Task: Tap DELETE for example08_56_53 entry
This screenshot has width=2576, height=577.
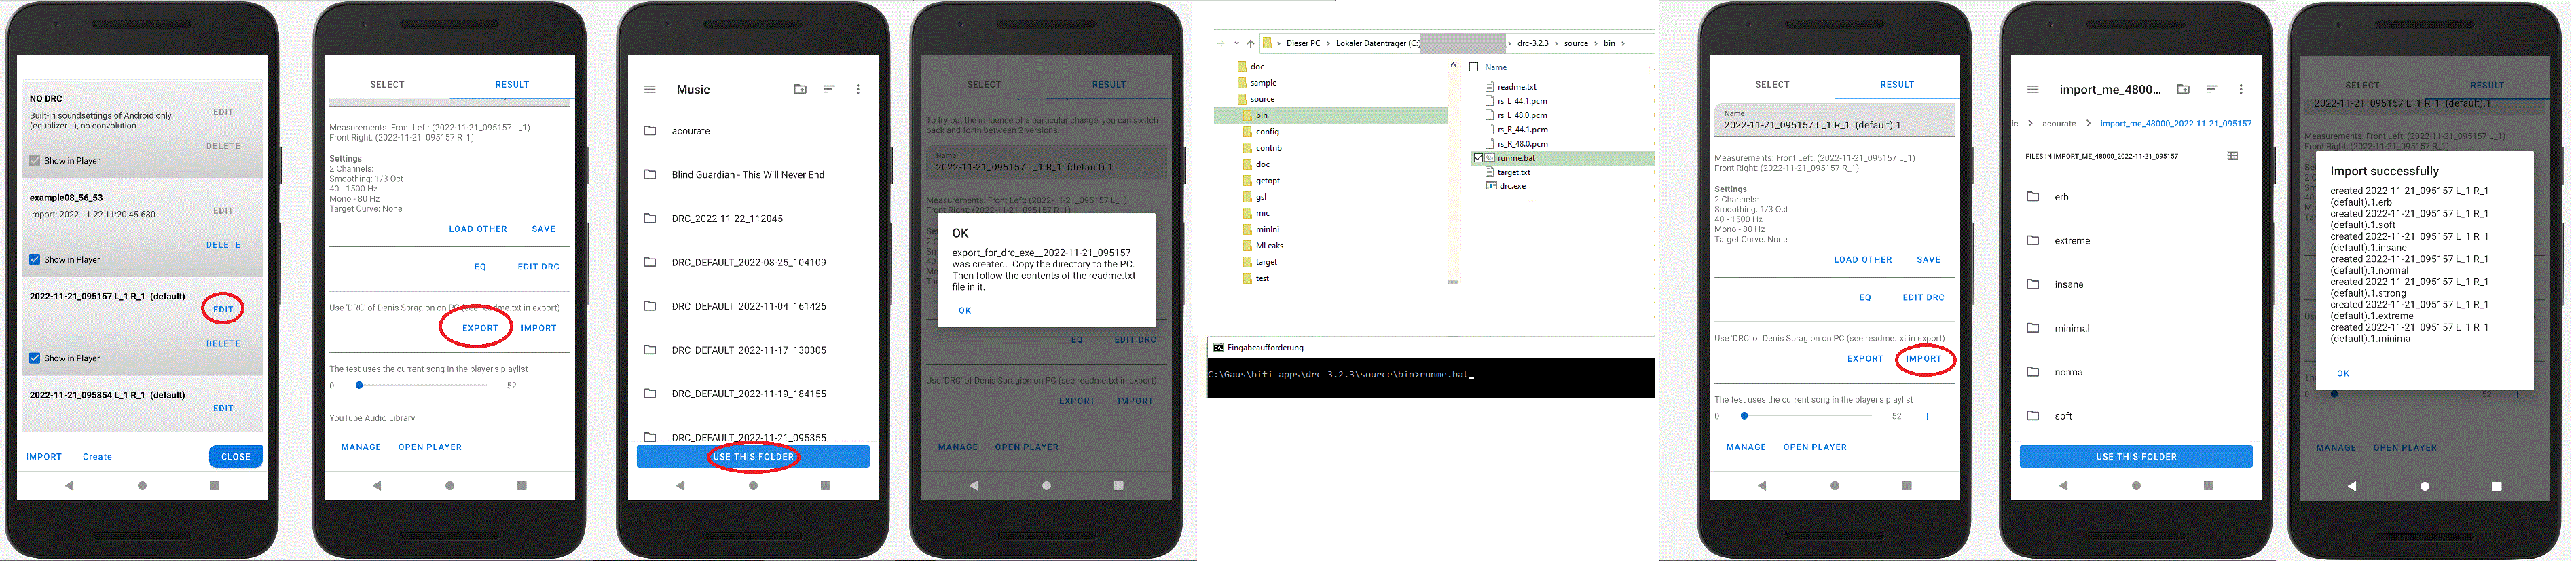Action: pyautogui.click(x=223, y=245)
